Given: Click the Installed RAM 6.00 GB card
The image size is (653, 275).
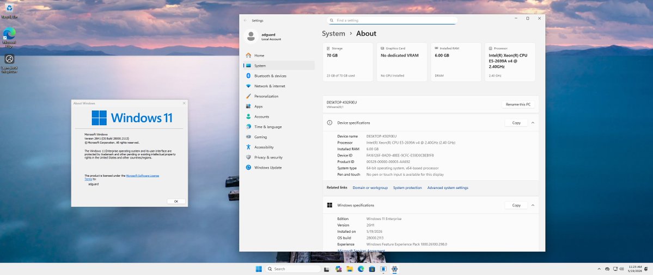Looking at the screenshot, I should tap(456, 62).
